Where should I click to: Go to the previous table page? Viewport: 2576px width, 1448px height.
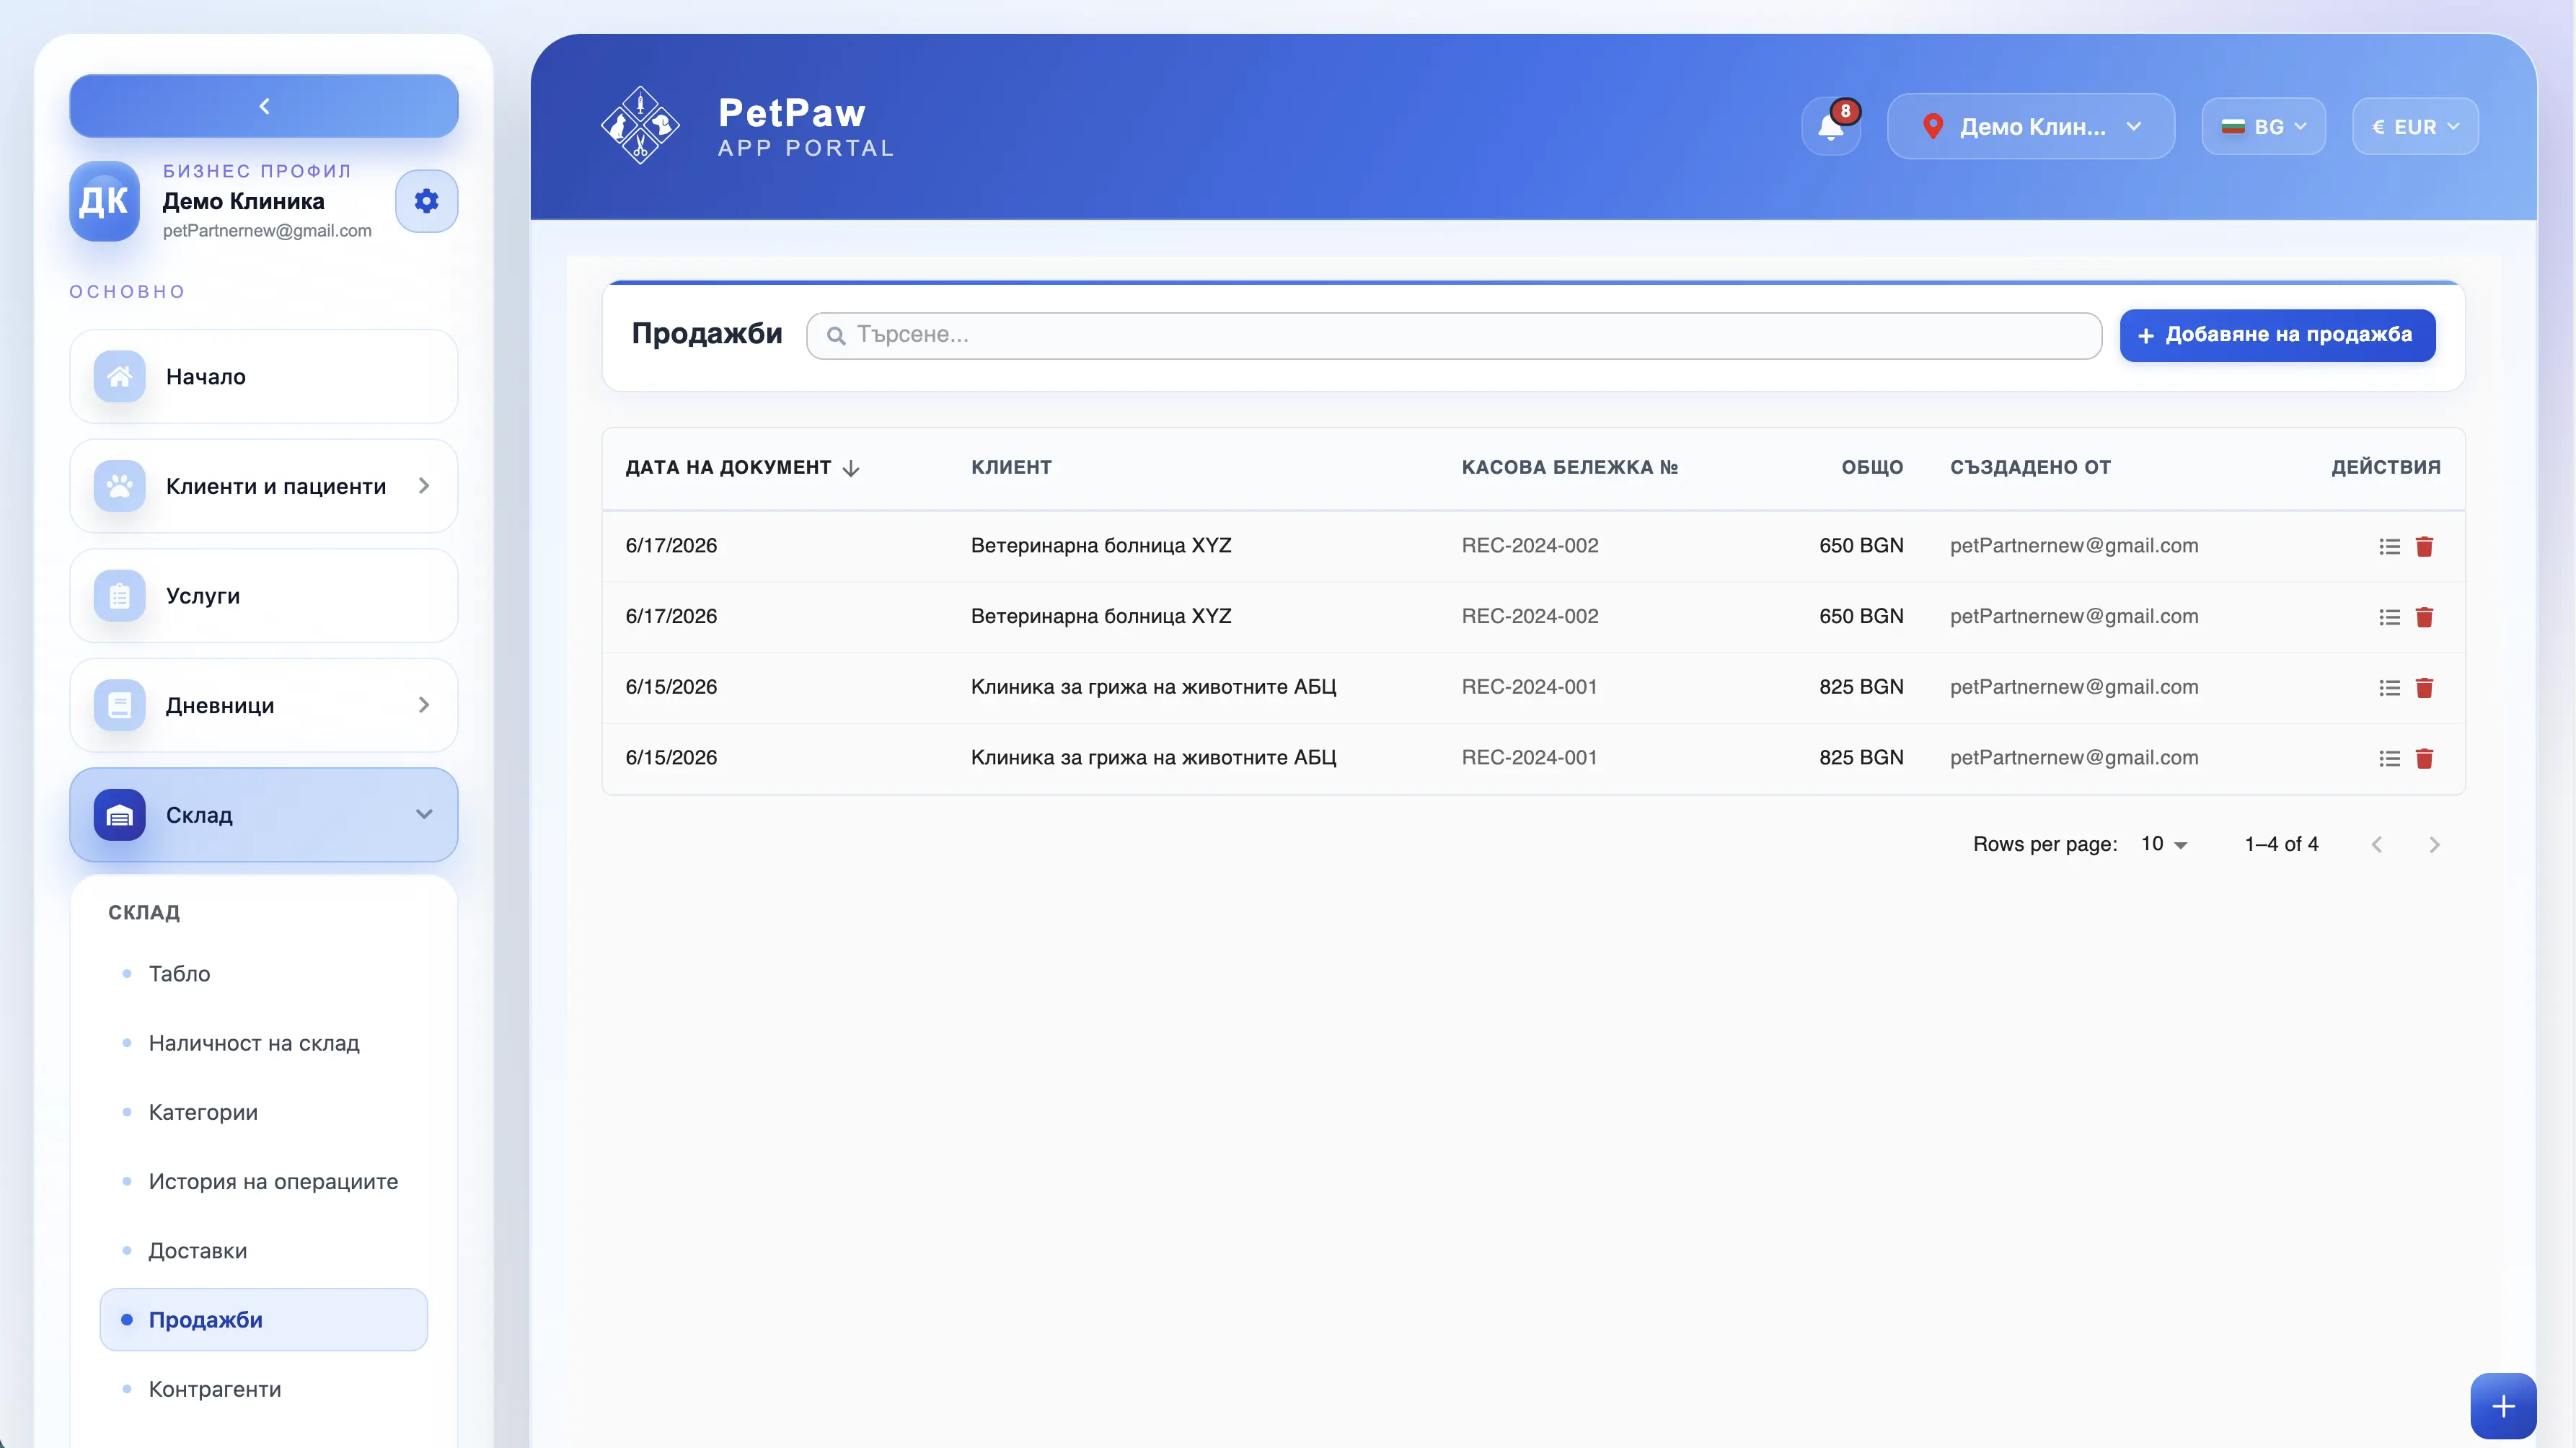[2377, 845]
